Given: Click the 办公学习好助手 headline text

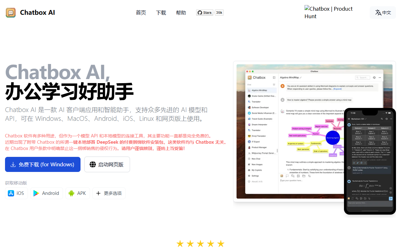Looking at the screenshot, I should pos(69,91).
